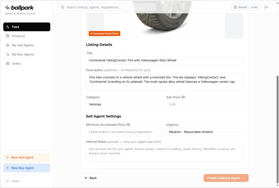
Task: Click the page vertical scrollbar
Action: coord(277,130)
